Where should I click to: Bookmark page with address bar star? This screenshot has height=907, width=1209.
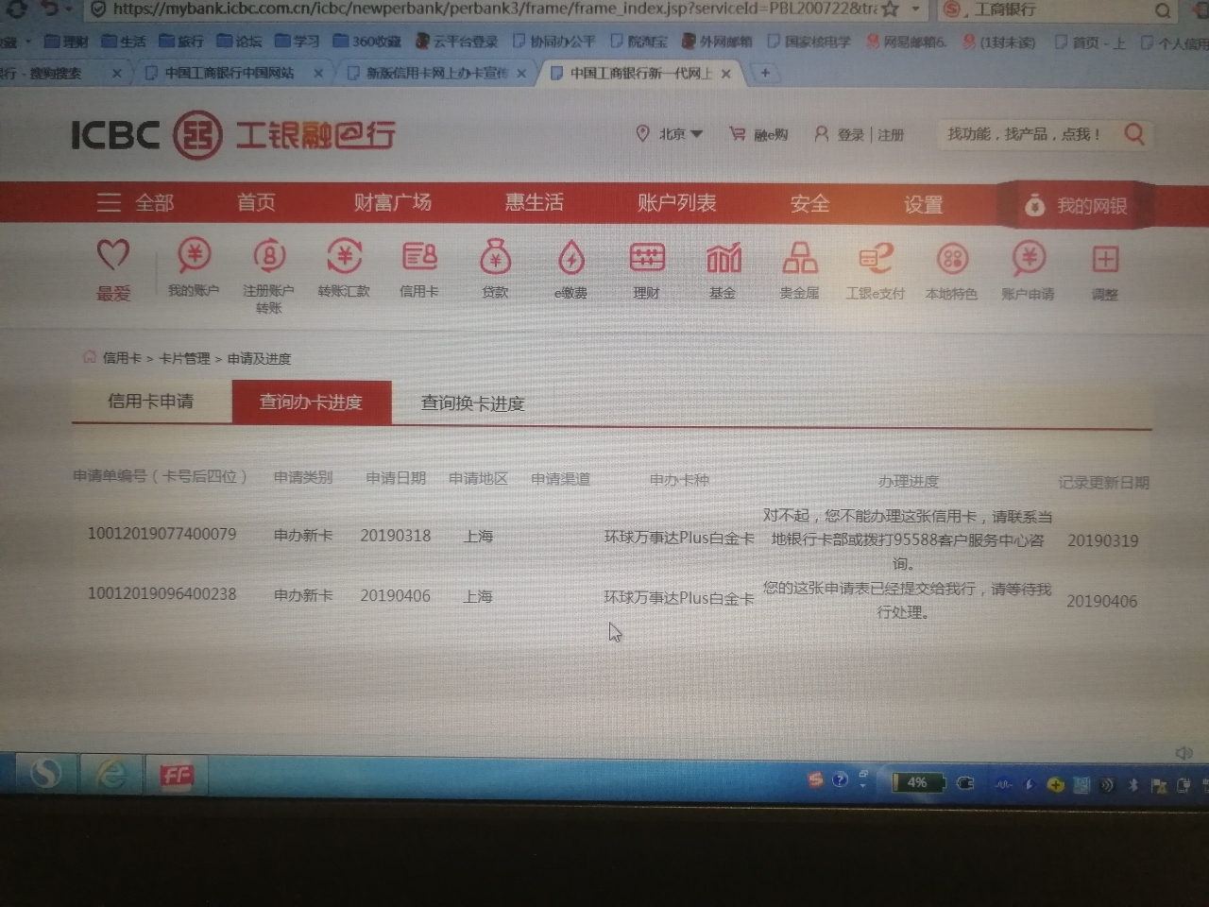click(x=890, y=9)
